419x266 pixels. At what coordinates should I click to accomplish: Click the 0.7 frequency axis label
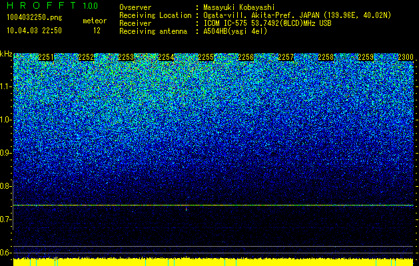click(x=5, y=219)
